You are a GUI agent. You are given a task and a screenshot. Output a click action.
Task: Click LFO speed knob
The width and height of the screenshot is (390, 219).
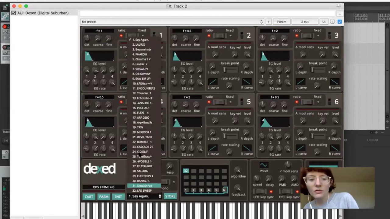pos(257,178)
